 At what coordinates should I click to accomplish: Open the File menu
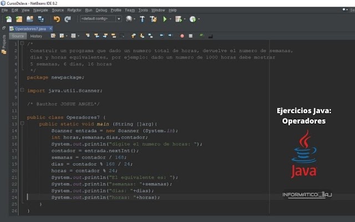4,10
